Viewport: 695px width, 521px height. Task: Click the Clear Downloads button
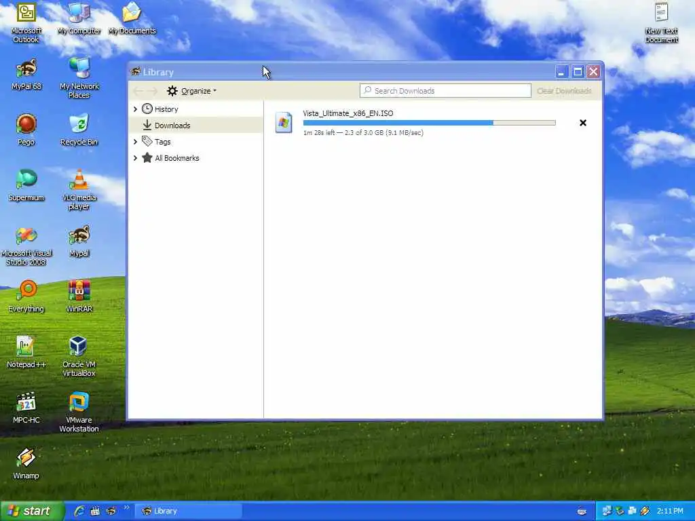pyautogui.click(x=564, y=91)
